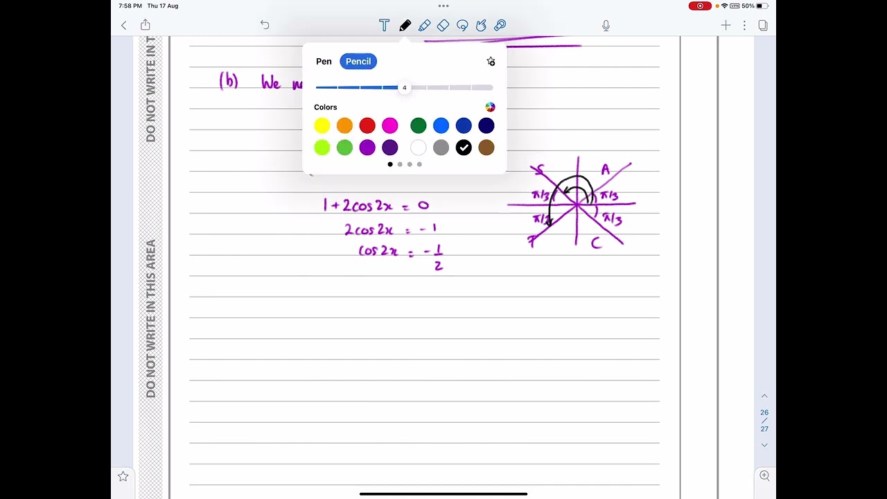Image resolution: width=887 pixels, height=499 pixels.
Task: Pick the lime yellow-green swatch
Action: 322,148
